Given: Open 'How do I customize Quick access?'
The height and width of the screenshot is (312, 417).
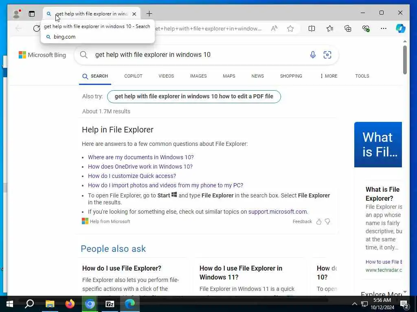Looking at the screenshot, I should pos(132,176).
